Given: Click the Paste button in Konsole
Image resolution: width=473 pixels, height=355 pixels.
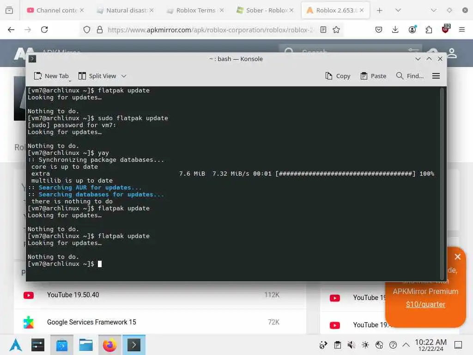Looking at the screenshot, I should coord(373,76).
